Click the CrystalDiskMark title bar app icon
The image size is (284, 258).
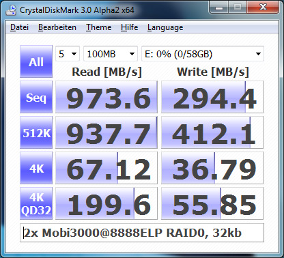pyautogui.click(x=11, y=10)
